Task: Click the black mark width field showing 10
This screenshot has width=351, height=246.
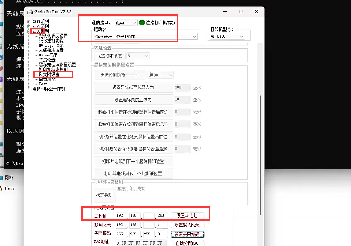Action: coord(182,100)
